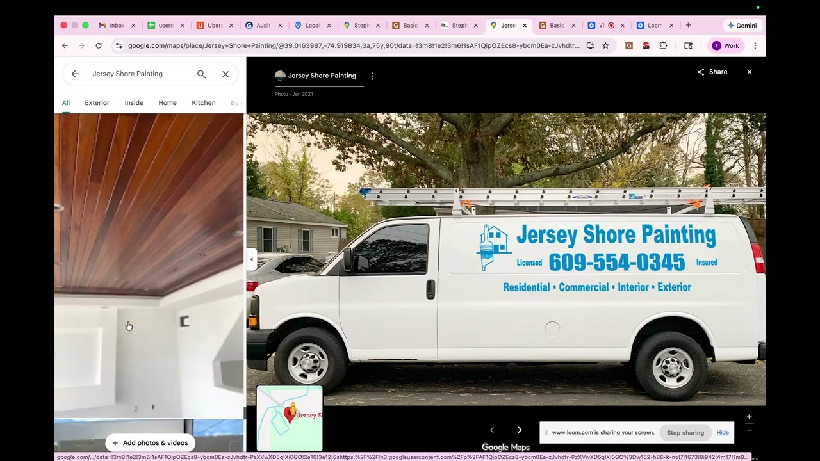Viewport: 820px width, 461px height.
Task: Click the address bar URL
Action: [x=354, y=45]
